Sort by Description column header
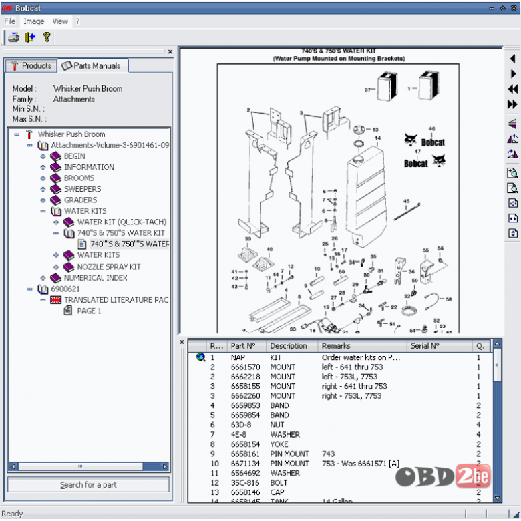This screenshot has width=521, height=521. pos(292,346)
